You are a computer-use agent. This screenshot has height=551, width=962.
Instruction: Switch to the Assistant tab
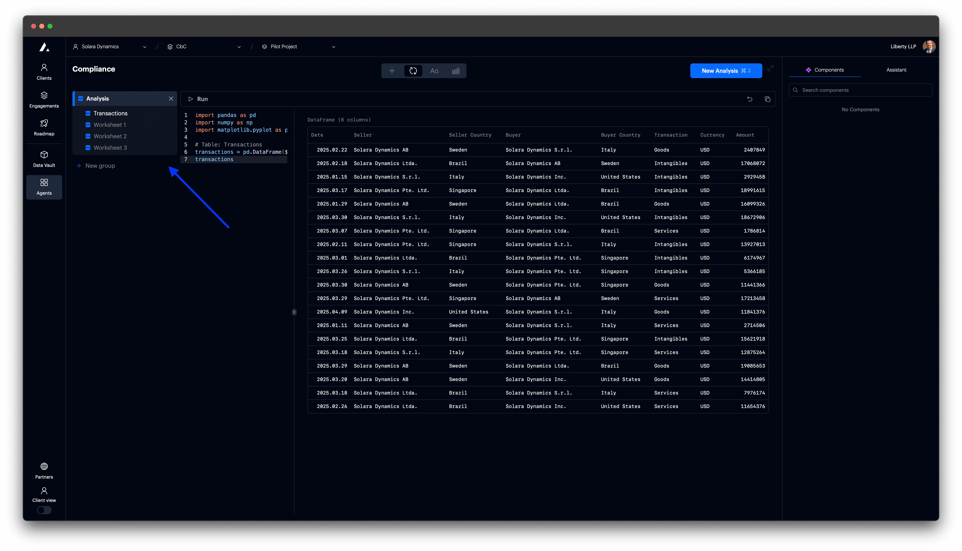pyautogui.click(x=896, y=70)
